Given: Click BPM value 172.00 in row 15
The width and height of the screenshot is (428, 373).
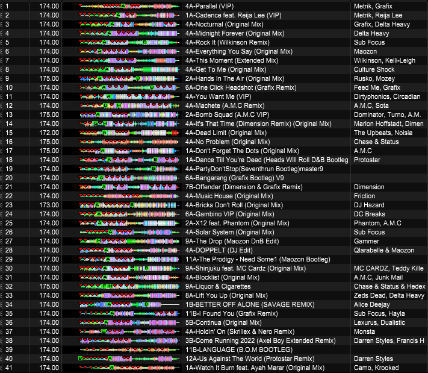Looking at the screenshot, I should [x=49, y=133].
